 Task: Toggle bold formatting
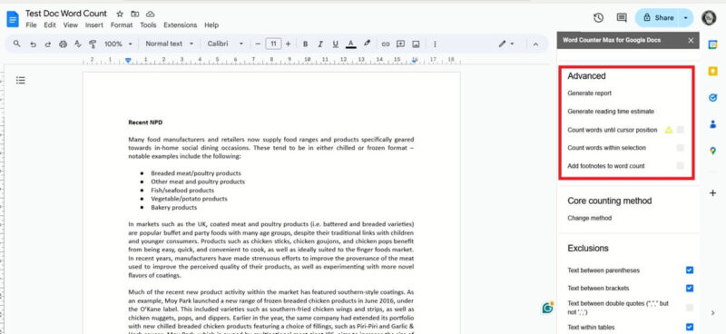305,44
